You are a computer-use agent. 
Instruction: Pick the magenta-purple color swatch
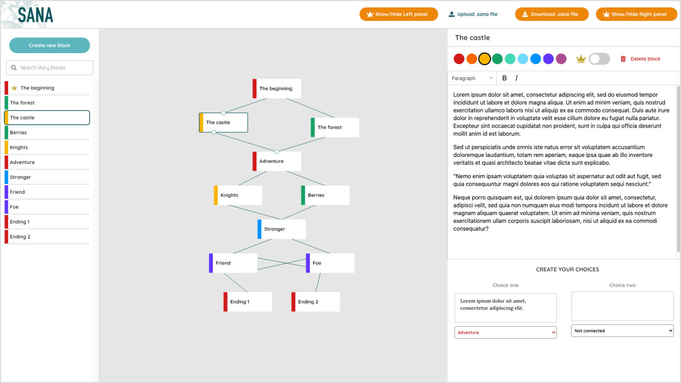pyautogui.click(x=561, y=59)
